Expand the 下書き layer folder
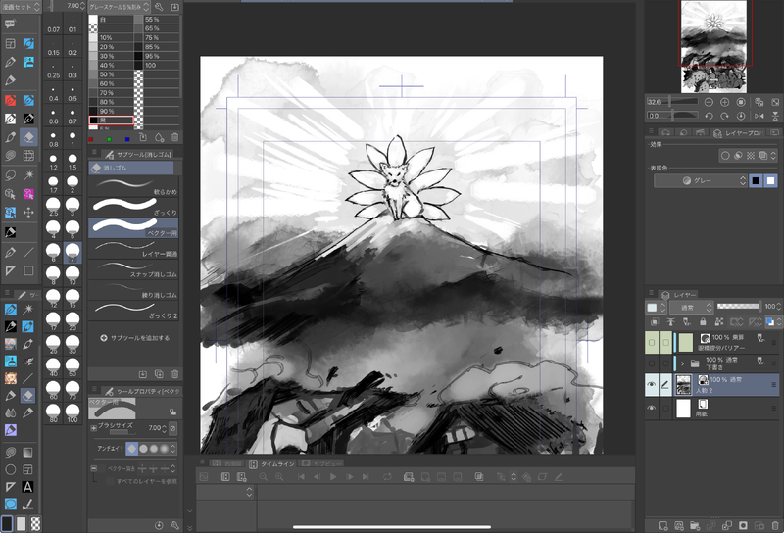This screenshot has height=533, width=784. 682,363
